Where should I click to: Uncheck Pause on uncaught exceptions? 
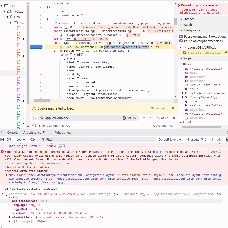181,36
